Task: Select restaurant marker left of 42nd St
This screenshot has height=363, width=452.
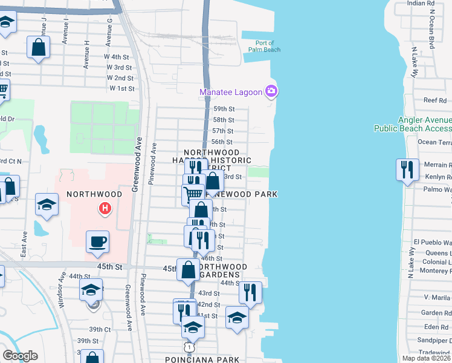Action: [184, 312]
